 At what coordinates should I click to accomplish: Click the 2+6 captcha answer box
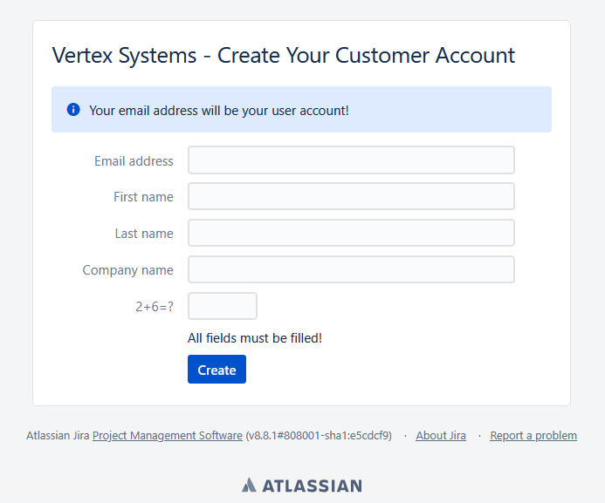[223, 307]
